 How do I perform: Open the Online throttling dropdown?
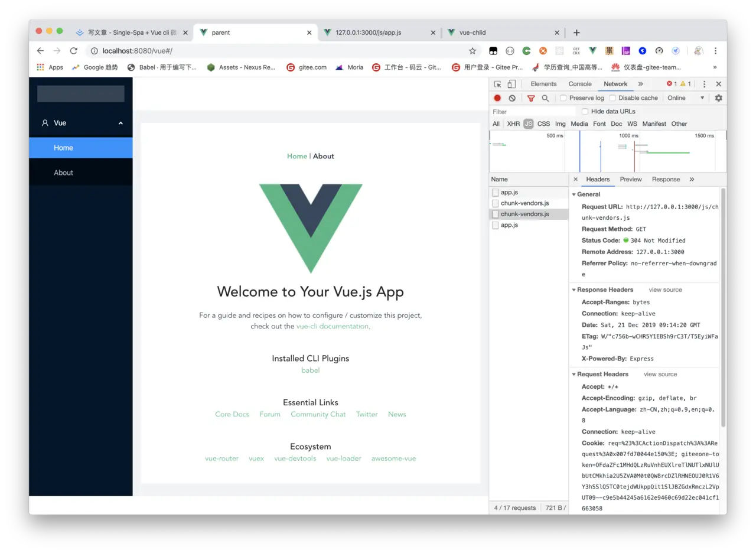pyautogui.click(x=686, y=98)
